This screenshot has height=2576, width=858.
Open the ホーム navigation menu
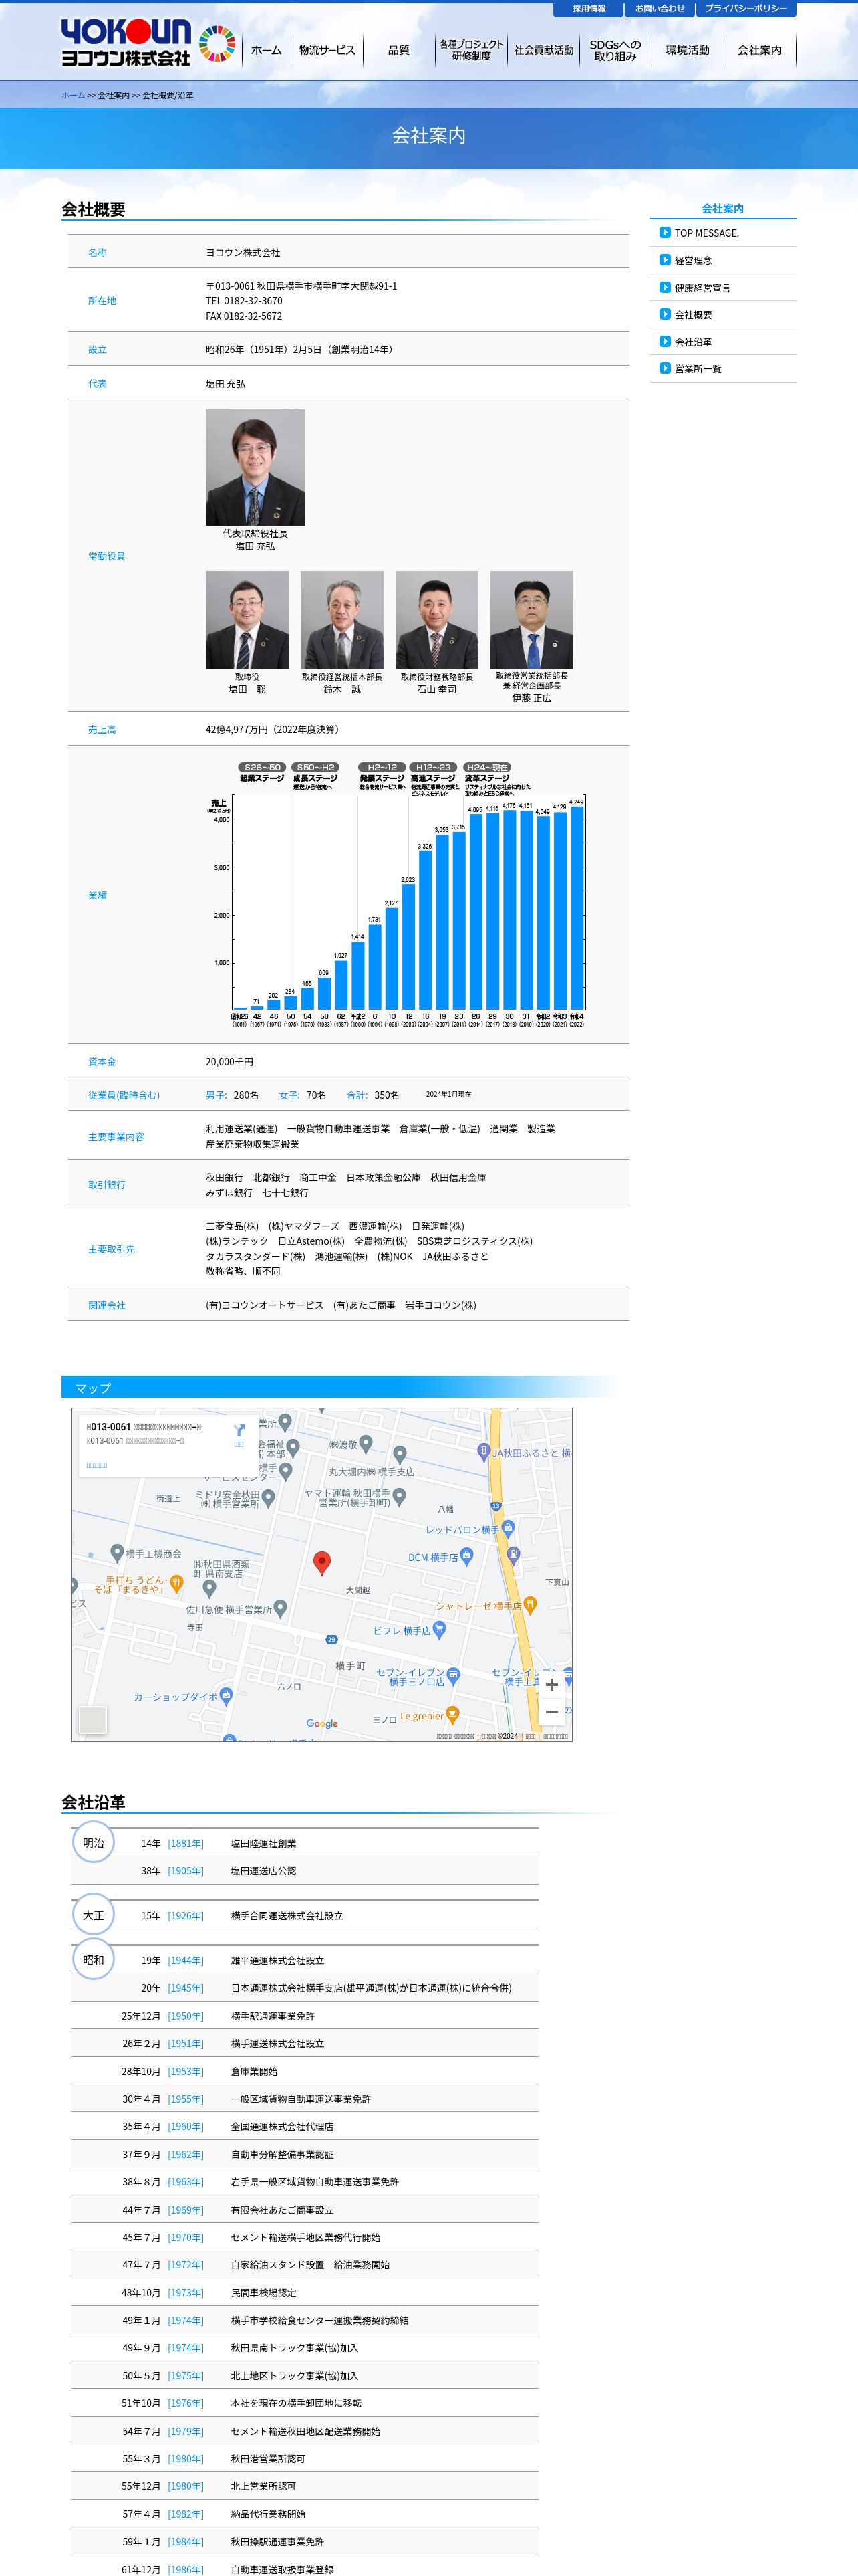click(x=266, y=50)
